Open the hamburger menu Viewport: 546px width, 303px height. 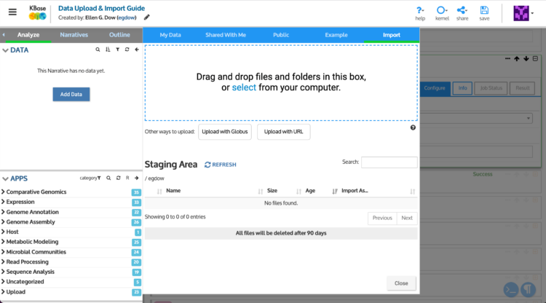(12, 12)
